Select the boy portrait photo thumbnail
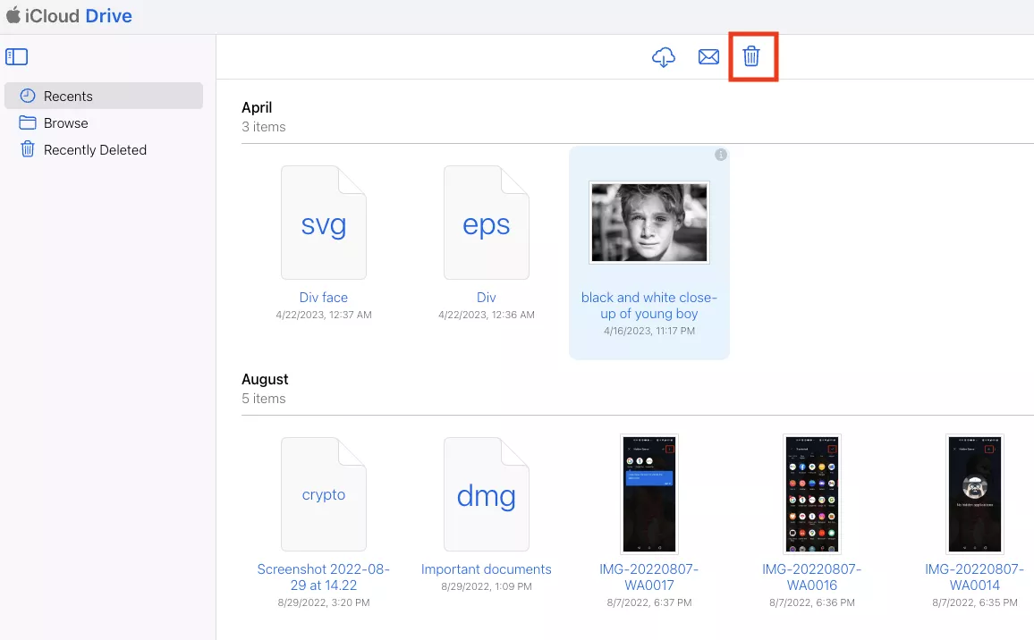Screen dimensions: 1034x640 [x=648, y=223]
